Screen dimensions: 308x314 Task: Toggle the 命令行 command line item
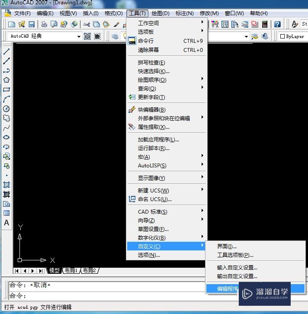(167, 41)
